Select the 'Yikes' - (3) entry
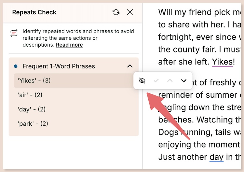This screenshot has width=244, height=172. tap(34, 80)
